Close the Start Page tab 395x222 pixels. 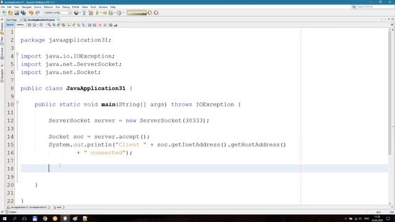click(21, 20)
